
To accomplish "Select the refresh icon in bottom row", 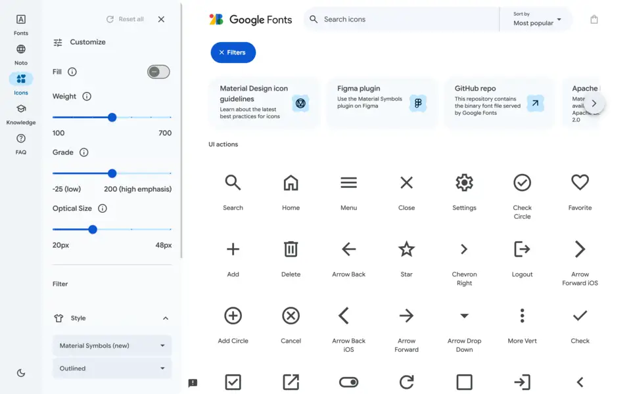I will pos(406,382).
